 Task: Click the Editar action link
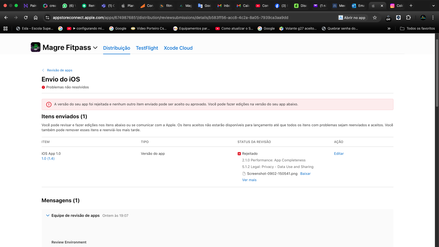[x=339, y=154]
